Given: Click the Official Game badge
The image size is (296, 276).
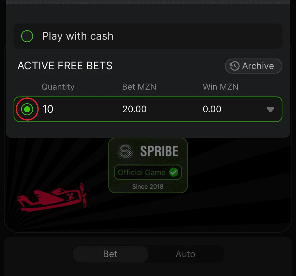Looking at the screenshot, I should (148, 172).
